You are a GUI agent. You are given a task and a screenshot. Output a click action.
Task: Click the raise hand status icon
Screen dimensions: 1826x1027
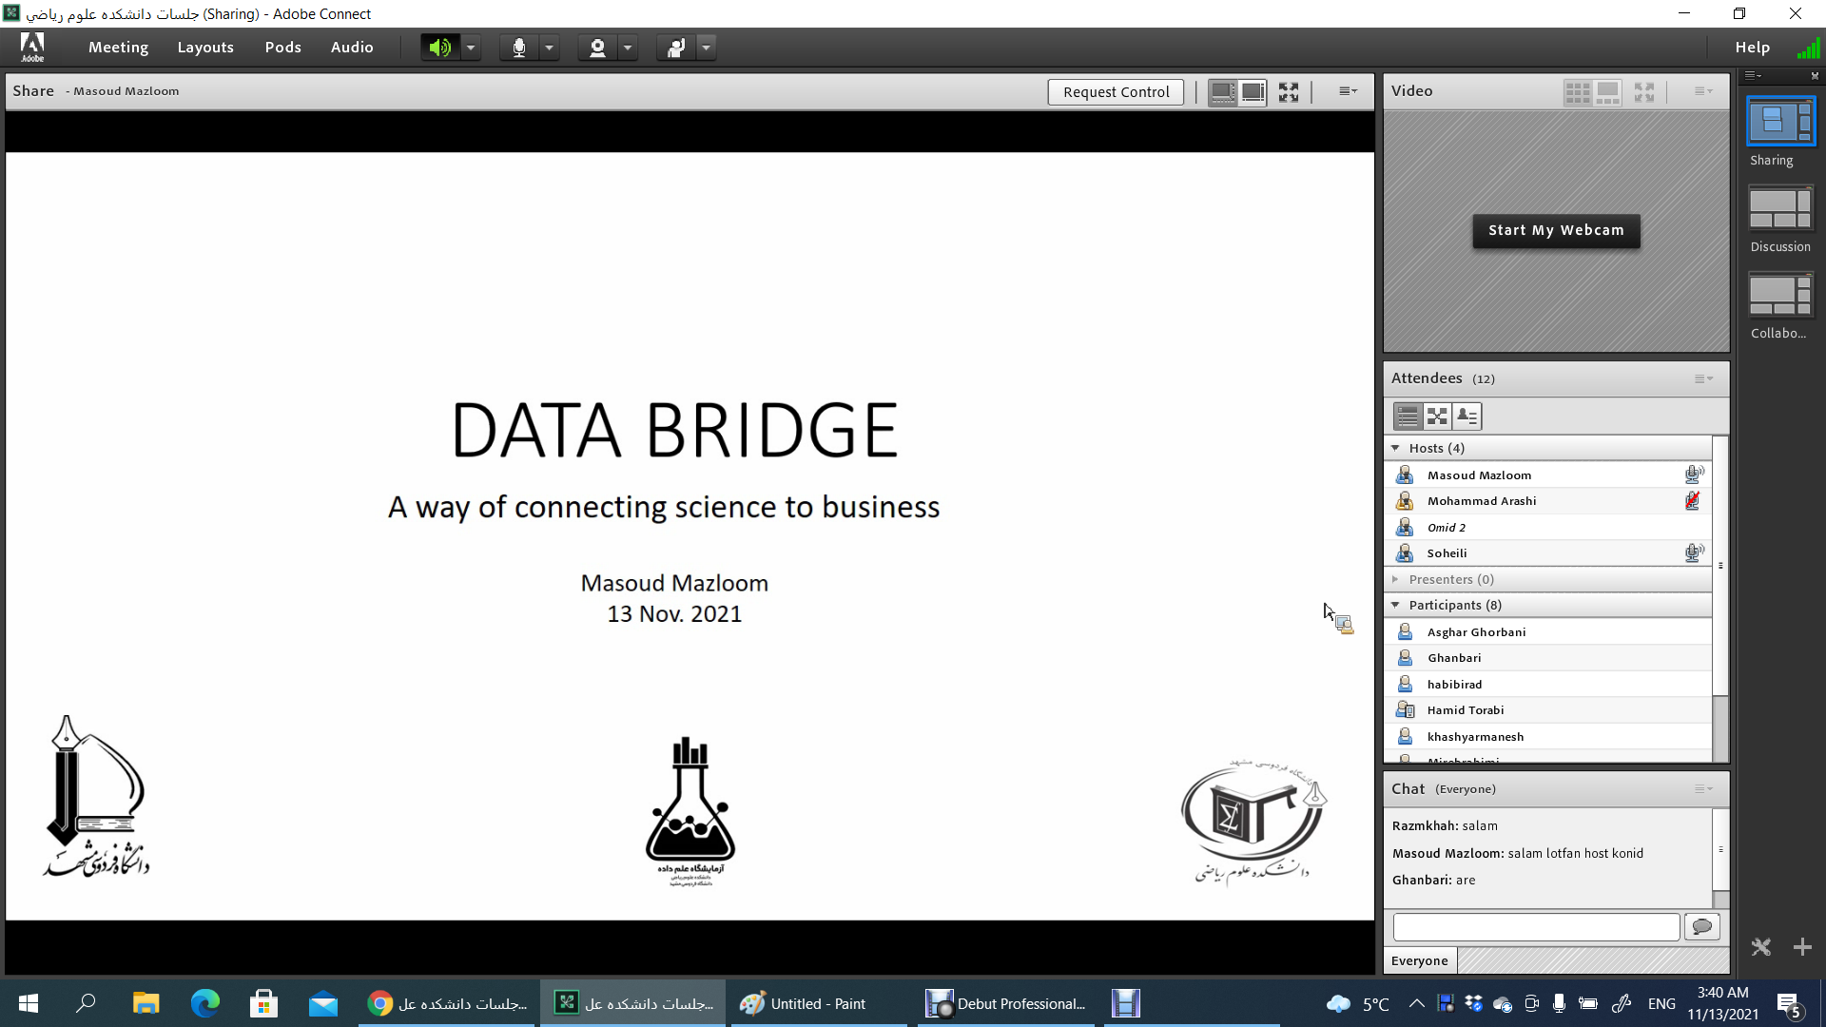click(676, 48)
